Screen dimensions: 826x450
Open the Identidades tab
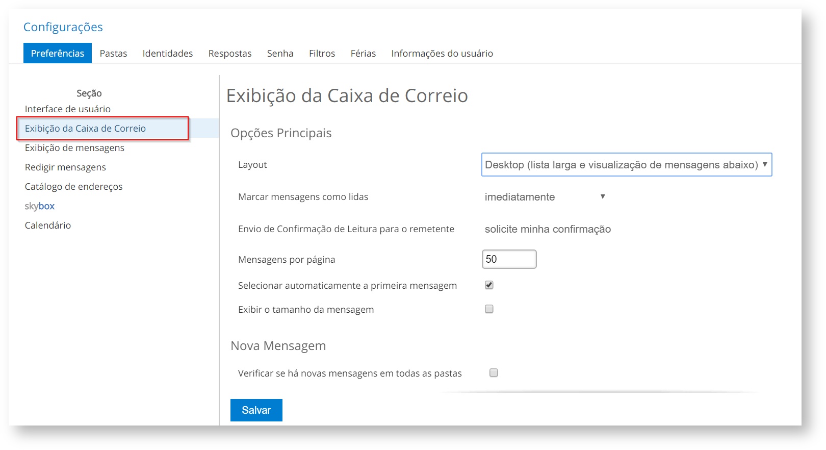tap(168, 53)
